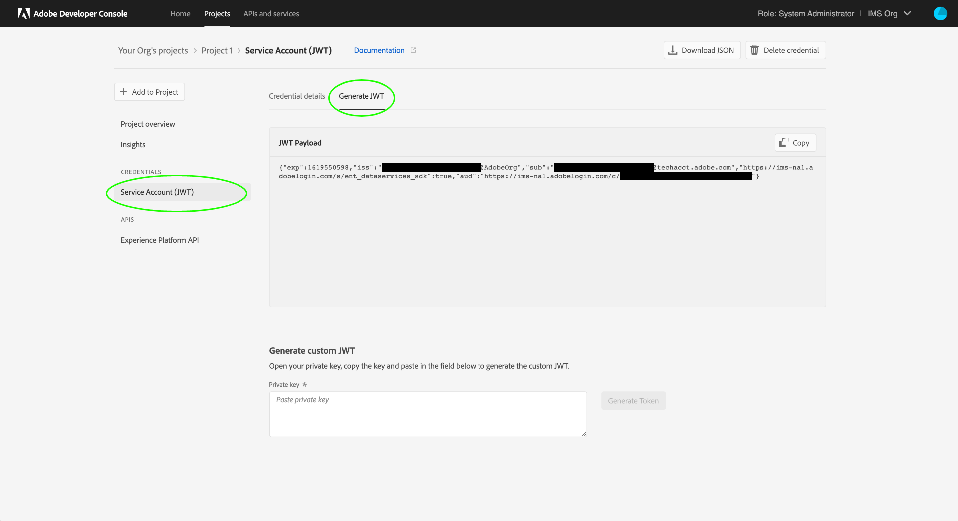The image size is (958, 521).
Task: Switch to the Credential details tab
Action: pos(297,96)
